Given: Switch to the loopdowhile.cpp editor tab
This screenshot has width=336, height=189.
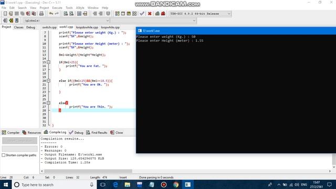Looking at the screenshot, I should click(87, 27).
